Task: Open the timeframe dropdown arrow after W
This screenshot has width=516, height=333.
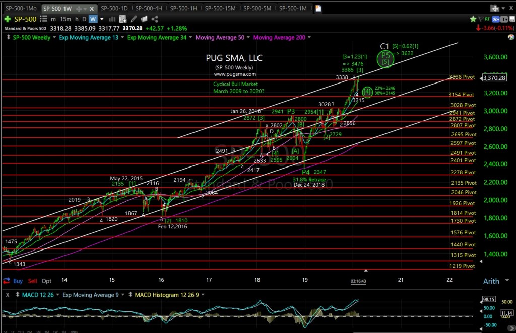Action: (x=102, y=19)
